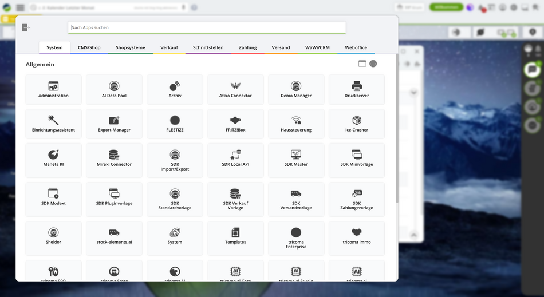544x297 pixels.
Task: Select the Schnittstellen tab
Action: (x=208, y=47)
